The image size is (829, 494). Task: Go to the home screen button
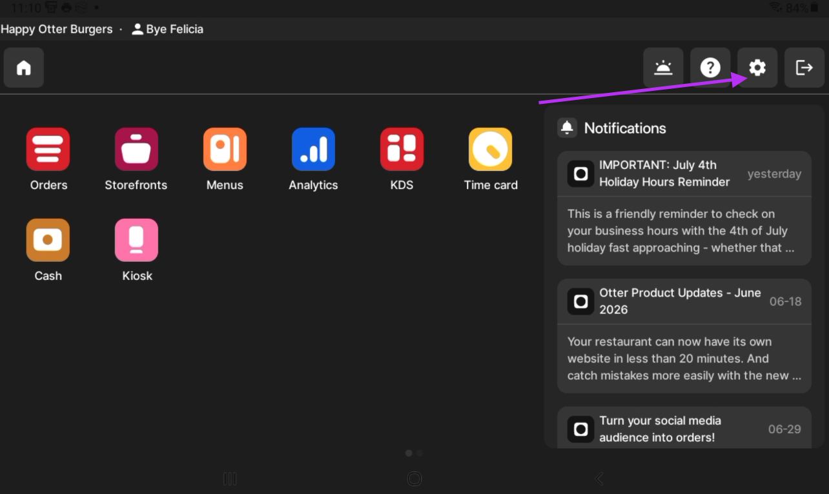point(24,67)
